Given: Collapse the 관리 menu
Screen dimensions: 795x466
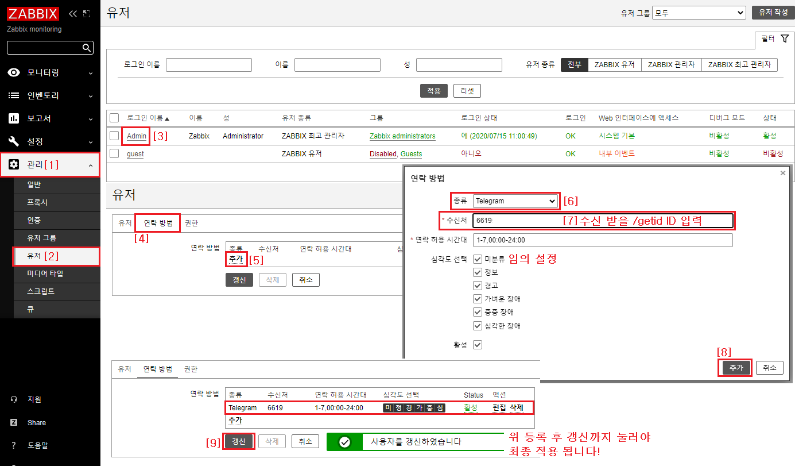Looking at the screenshot, I should [90, 165].
